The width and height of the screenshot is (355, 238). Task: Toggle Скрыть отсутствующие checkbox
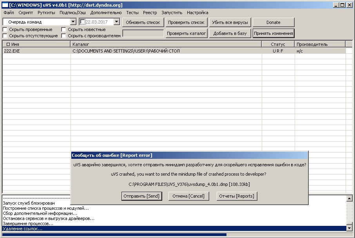click(x=5, y=36)
